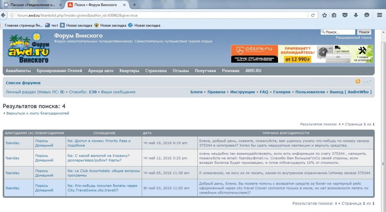
Task: Bookmark this page with the star icon
Action: [x=324, y=15]
